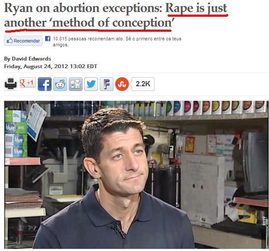Print the article using the printer icon
This screenshot has height=251, width=269.
(11, 84)
